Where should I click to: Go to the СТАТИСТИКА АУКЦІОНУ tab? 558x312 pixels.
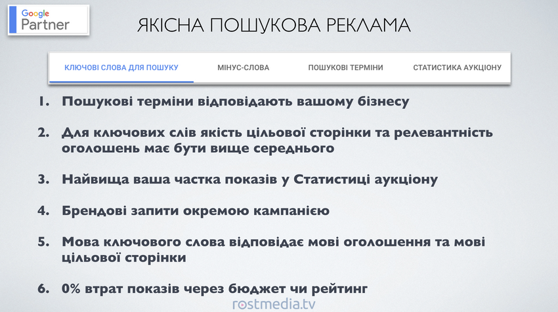coord(457,68)
